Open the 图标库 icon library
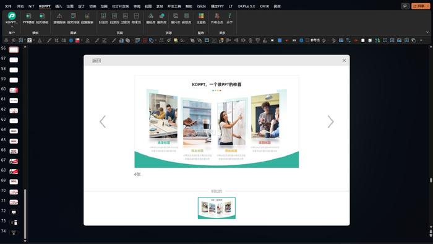433x244 pixels. 151,18
